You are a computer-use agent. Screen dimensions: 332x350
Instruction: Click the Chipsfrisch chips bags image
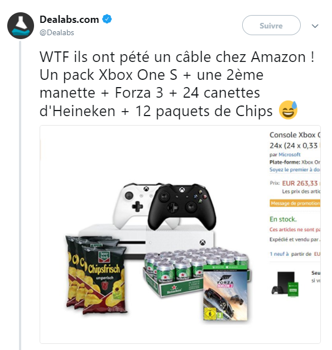coord(97,275)
